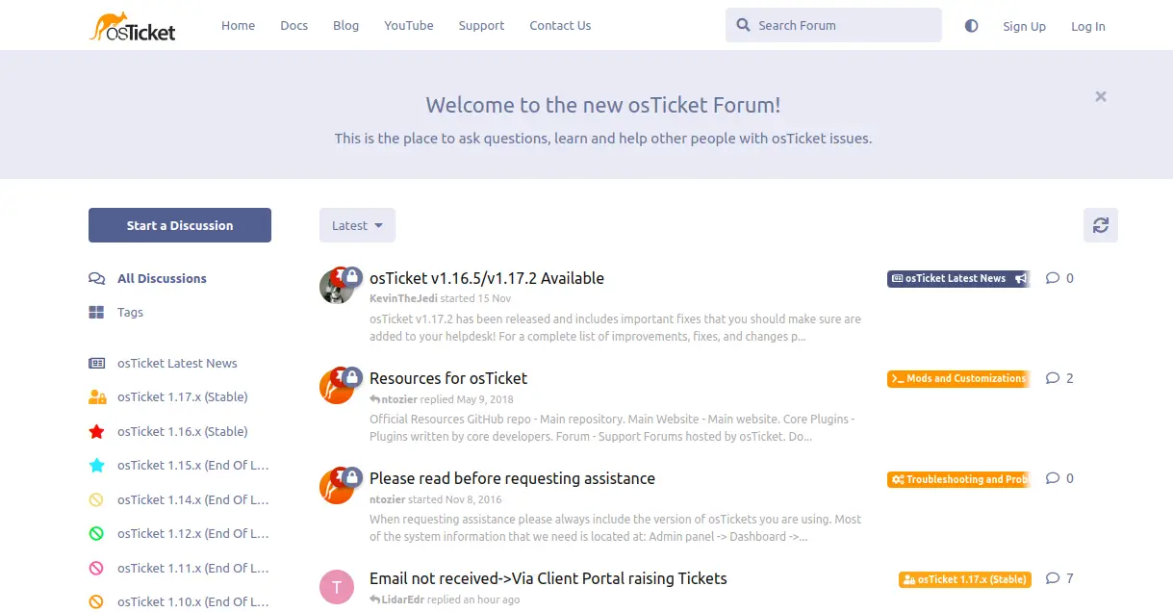Image resolution: width=1173 pixels, height=612 pixels.
Task: Dismiss the welcome banner with the X
Action: click(1101, 96)
